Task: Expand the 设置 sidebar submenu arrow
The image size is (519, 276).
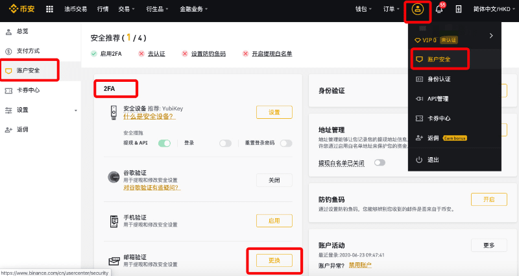Action: click(76, 110)
